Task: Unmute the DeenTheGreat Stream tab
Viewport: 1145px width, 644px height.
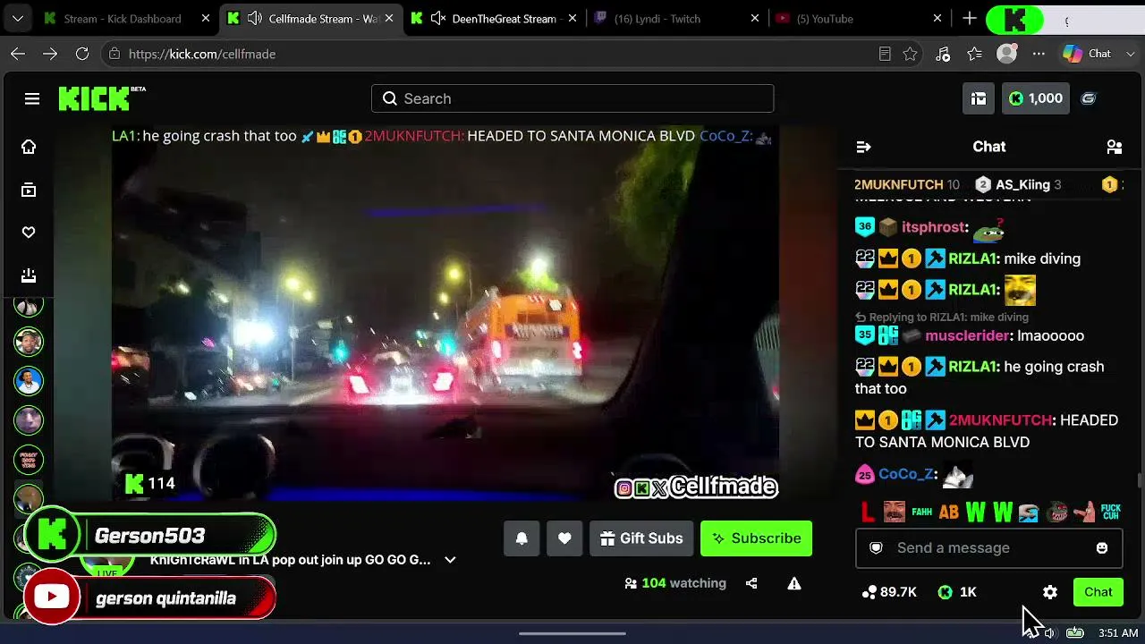Action: tap(437, 19)
